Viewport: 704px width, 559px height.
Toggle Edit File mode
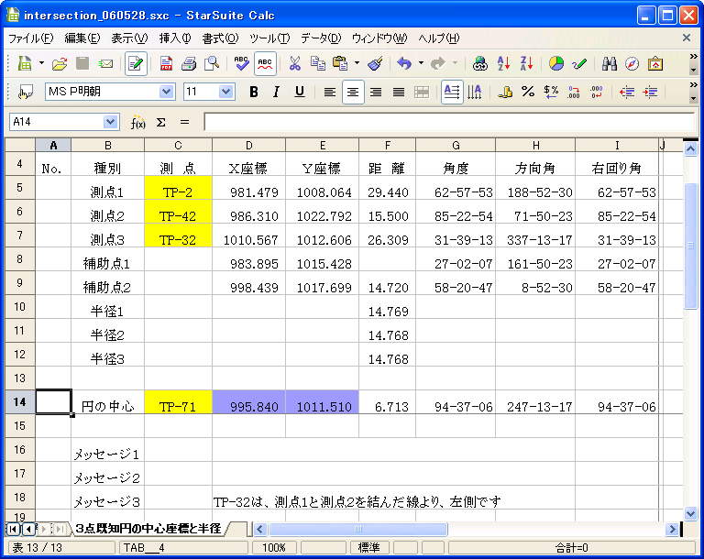136,64
